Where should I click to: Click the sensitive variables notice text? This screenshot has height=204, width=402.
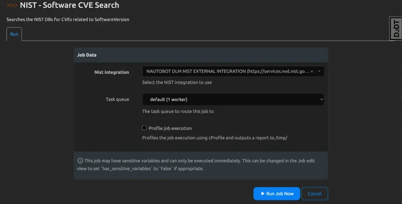point(196,164)
